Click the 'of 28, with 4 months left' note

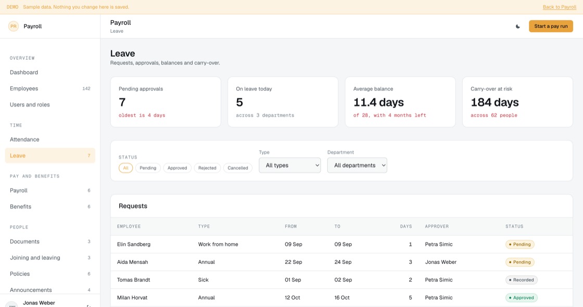point(390,115)
